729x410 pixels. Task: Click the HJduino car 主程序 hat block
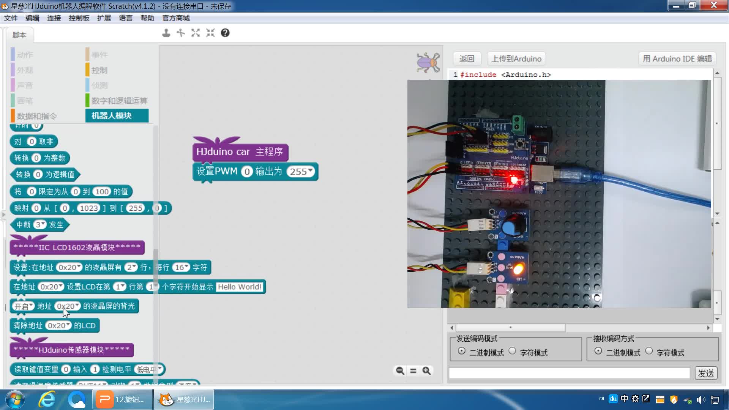(240, 151)
